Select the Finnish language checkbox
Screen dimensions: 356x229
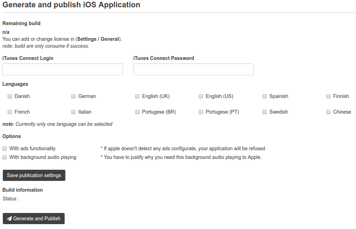(x=328, y=96)
